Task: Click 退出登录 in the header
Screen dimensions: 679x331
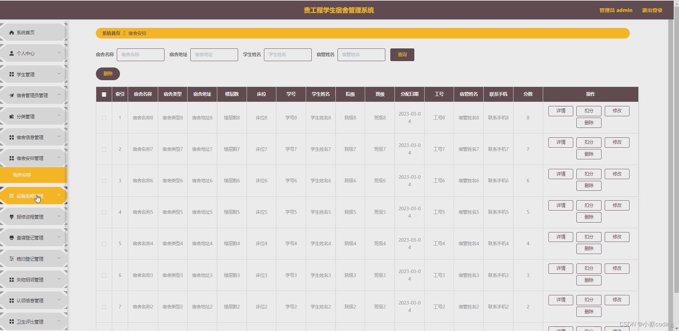Action: coord(652,10)
